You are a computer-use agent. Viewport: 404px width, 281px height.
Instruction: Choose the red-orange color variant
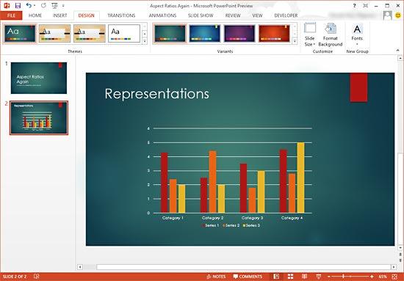[x=274, y=34]
